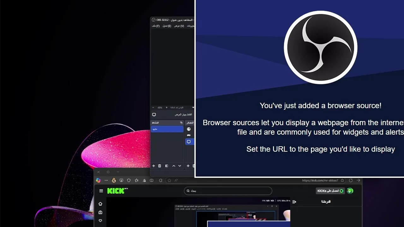Viewport: 404px width, 227px height.
Task: Add a new scene with the plus button
Action: tap(154, 166)
